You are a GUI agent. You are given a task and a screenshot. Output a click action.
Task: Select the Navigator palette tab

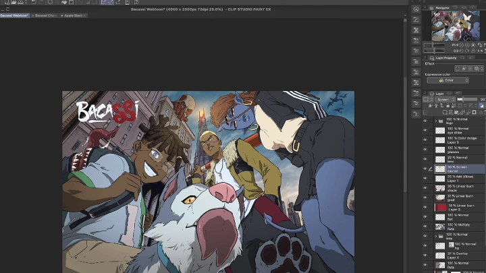440,7
